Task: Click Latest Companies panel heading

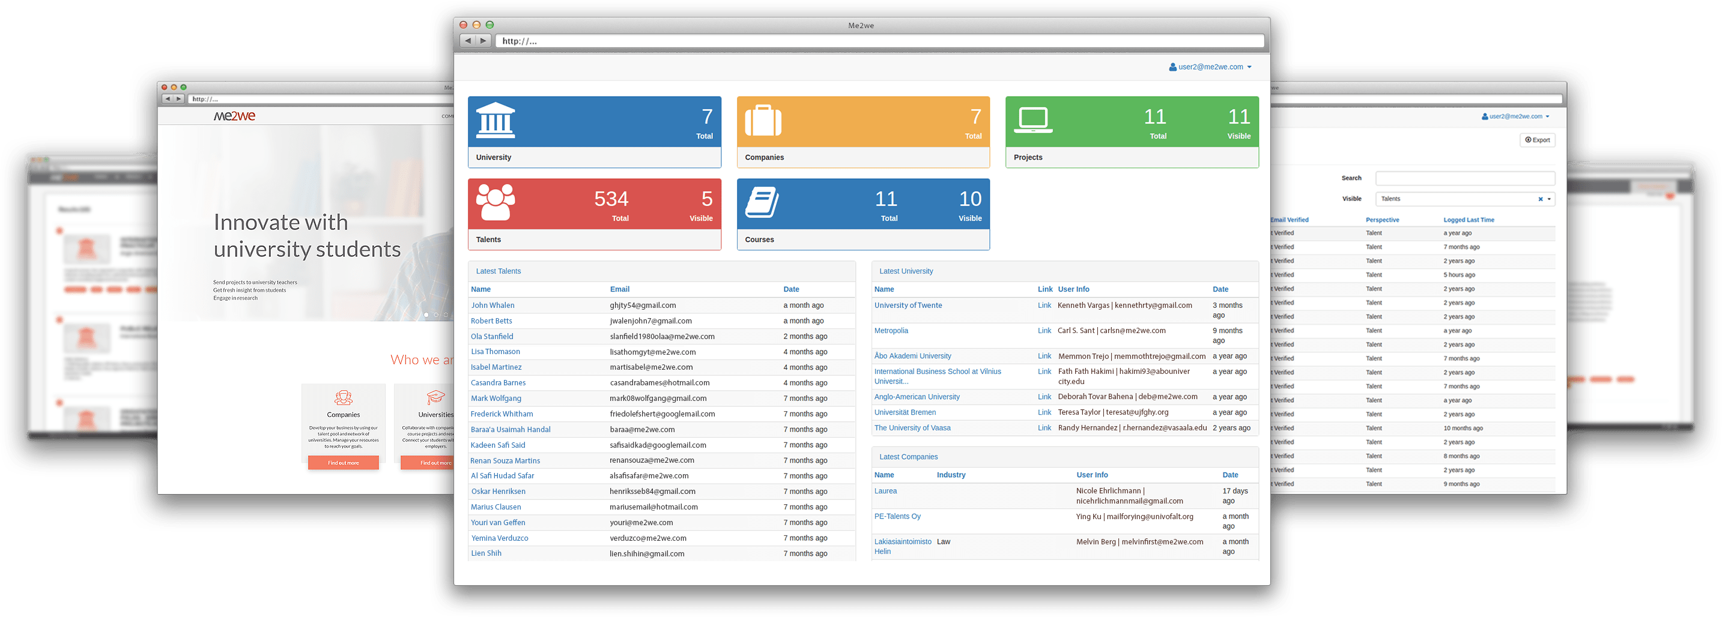Action: coord(909,457)
